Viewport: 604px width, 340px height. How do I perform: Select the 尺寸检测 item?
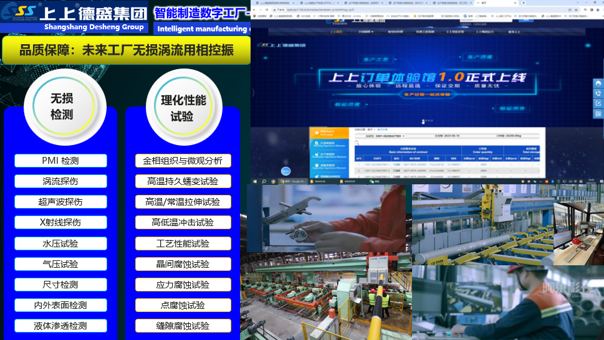tap(60, 285)
